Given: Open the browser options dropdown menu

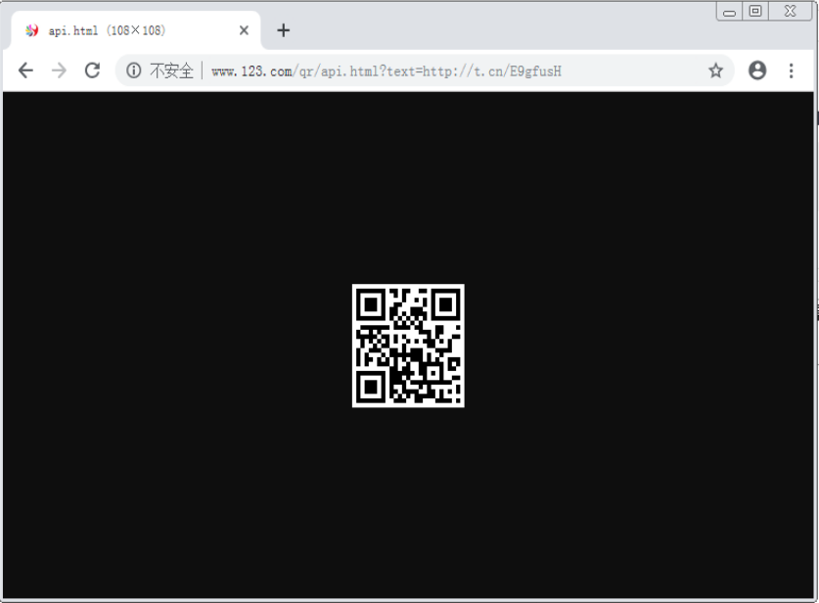Looking at the screenshot, I should pos(791,70).
